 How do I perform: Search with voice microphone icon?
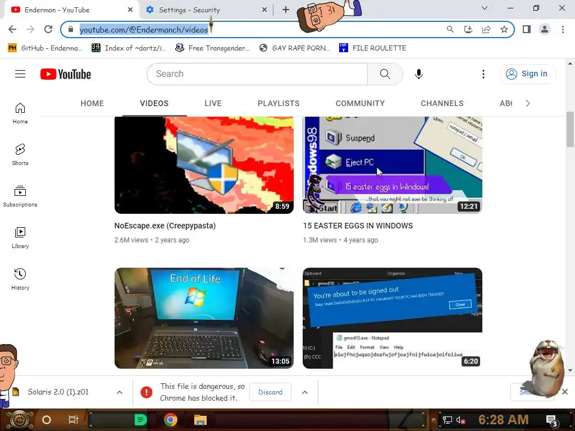click(418, 74)
